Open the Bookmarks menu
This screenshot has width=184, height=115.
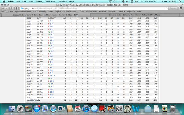tap(51, 2)
